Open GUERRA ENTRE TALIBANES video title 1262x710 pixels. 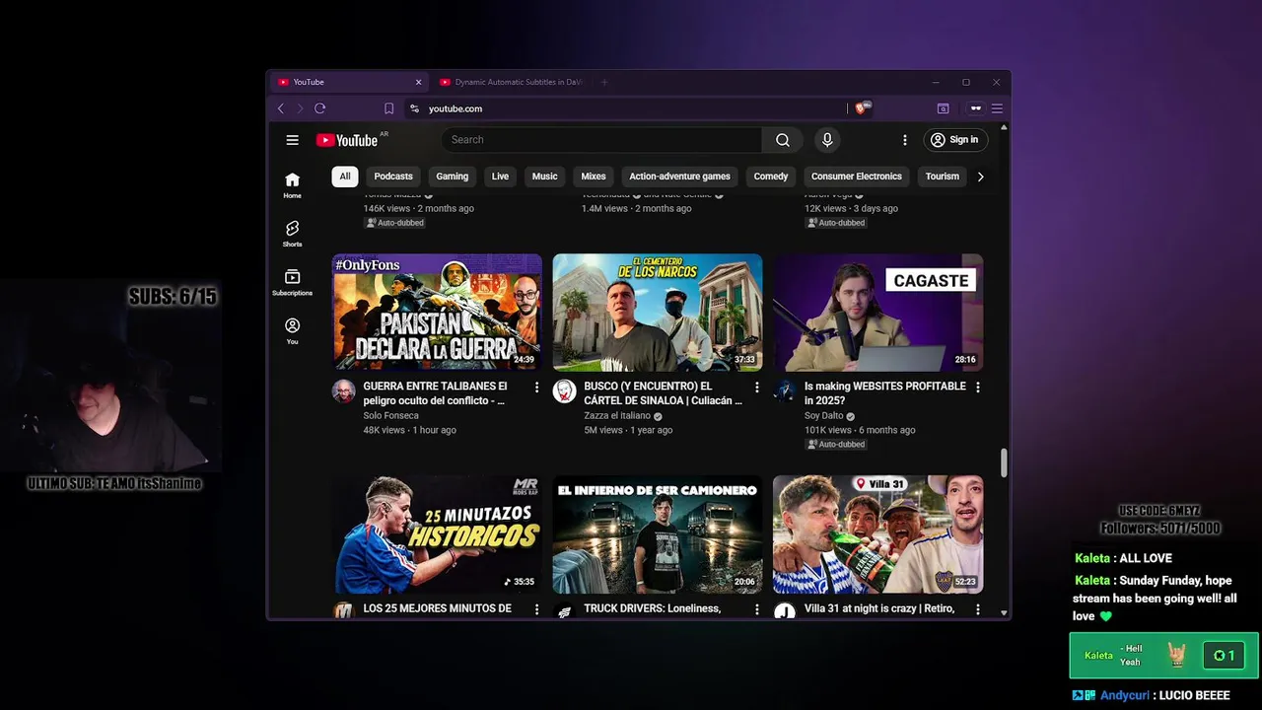pyautogui.click(x=435, y=393)
